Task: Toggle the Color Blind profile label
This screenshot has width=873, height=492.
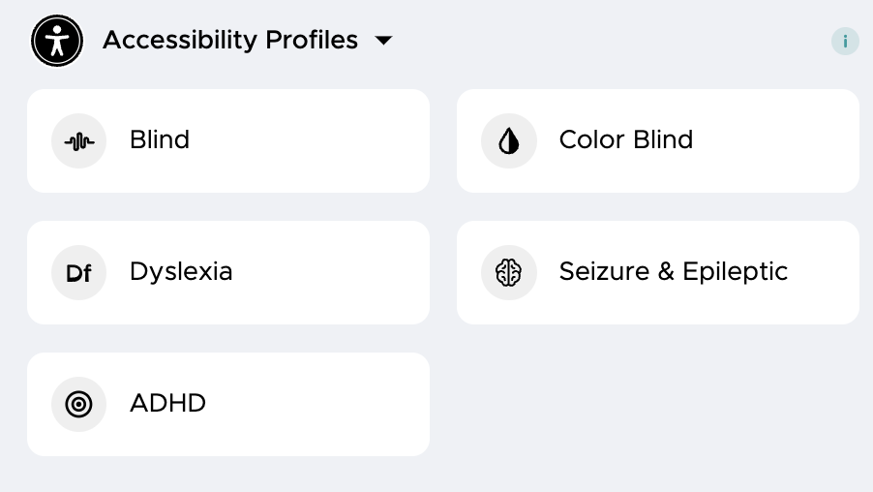Action: (626, 140)
